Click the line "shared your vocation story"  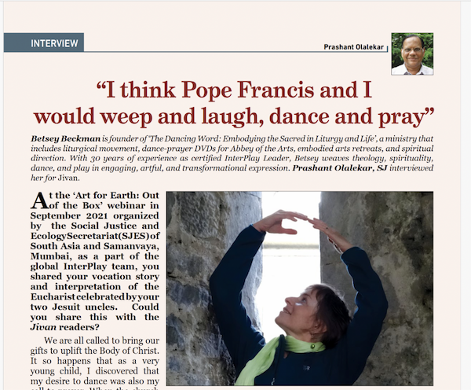[x=95, y=276]
